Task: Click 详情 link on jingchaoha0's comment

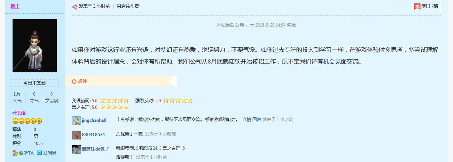Action: [x=247, y=120]
